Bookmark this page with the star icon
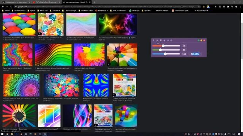Image resolution: width=243 pixels, height=136 pixels. click(199, 7)
